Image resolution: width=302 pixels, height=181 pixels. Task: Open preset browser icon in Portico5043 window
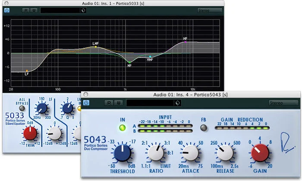[178, 103]
